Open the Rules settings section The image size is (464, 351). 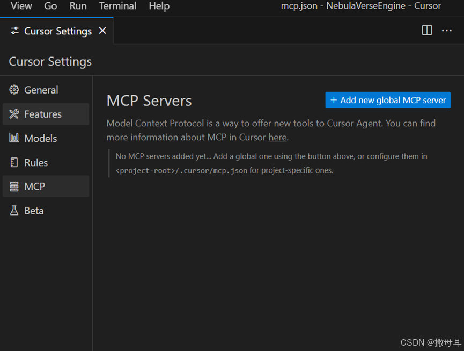(46, 162)
